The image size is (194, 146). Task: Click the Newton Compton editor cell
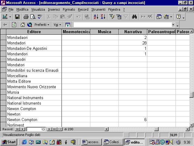(x=34, y=120)
